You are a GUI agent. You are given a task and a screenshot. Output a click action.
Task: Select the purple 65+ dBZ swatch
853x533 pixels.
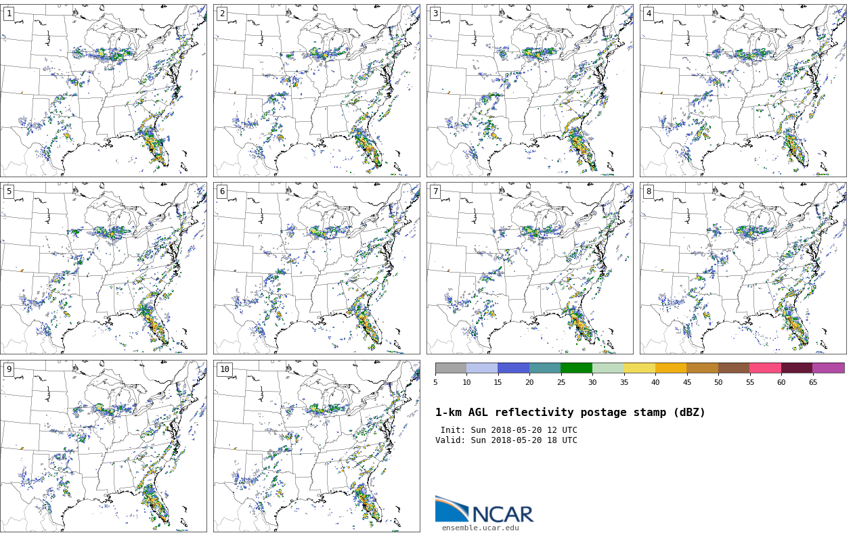tap(828, 368)
